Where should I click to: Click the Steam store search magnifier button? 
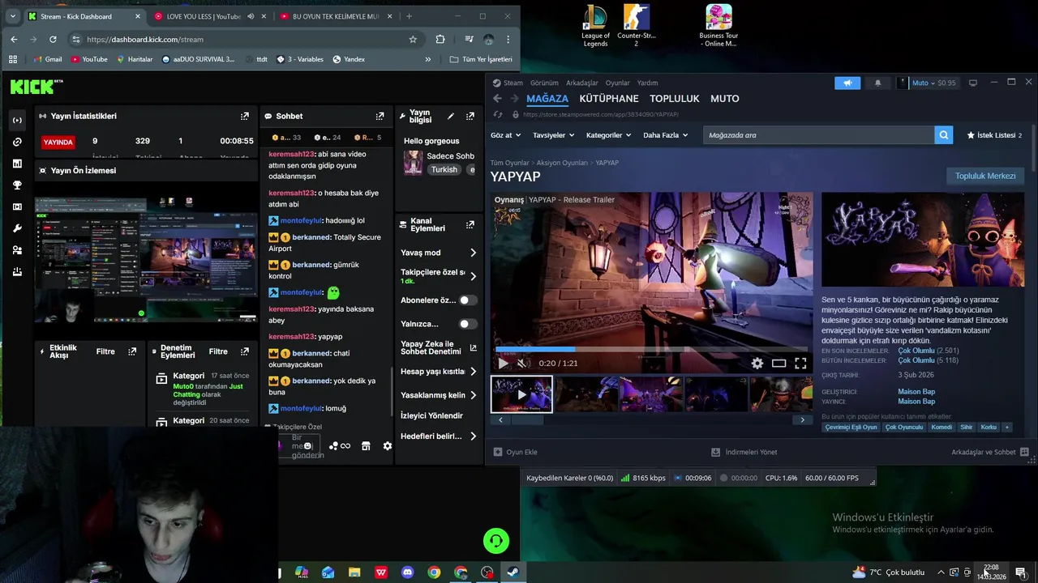tap(943, 135)
